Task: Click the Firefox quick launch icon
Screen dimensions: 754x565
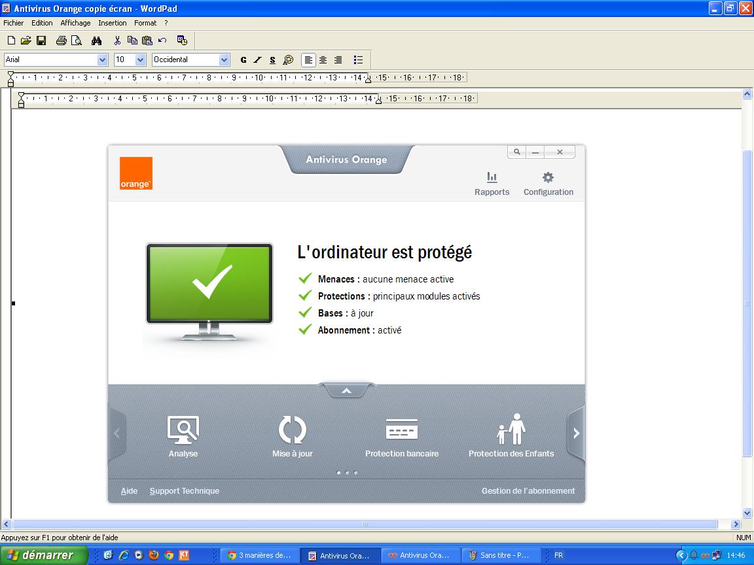Action: coord(154,555)
